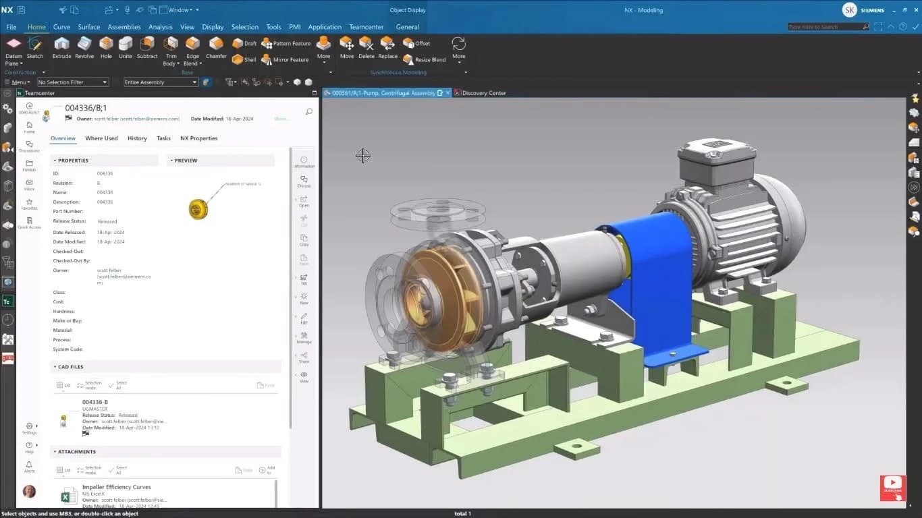
Task: Click the search magnifier in Teamcenter panel
Action: click(x=309, y=111)
